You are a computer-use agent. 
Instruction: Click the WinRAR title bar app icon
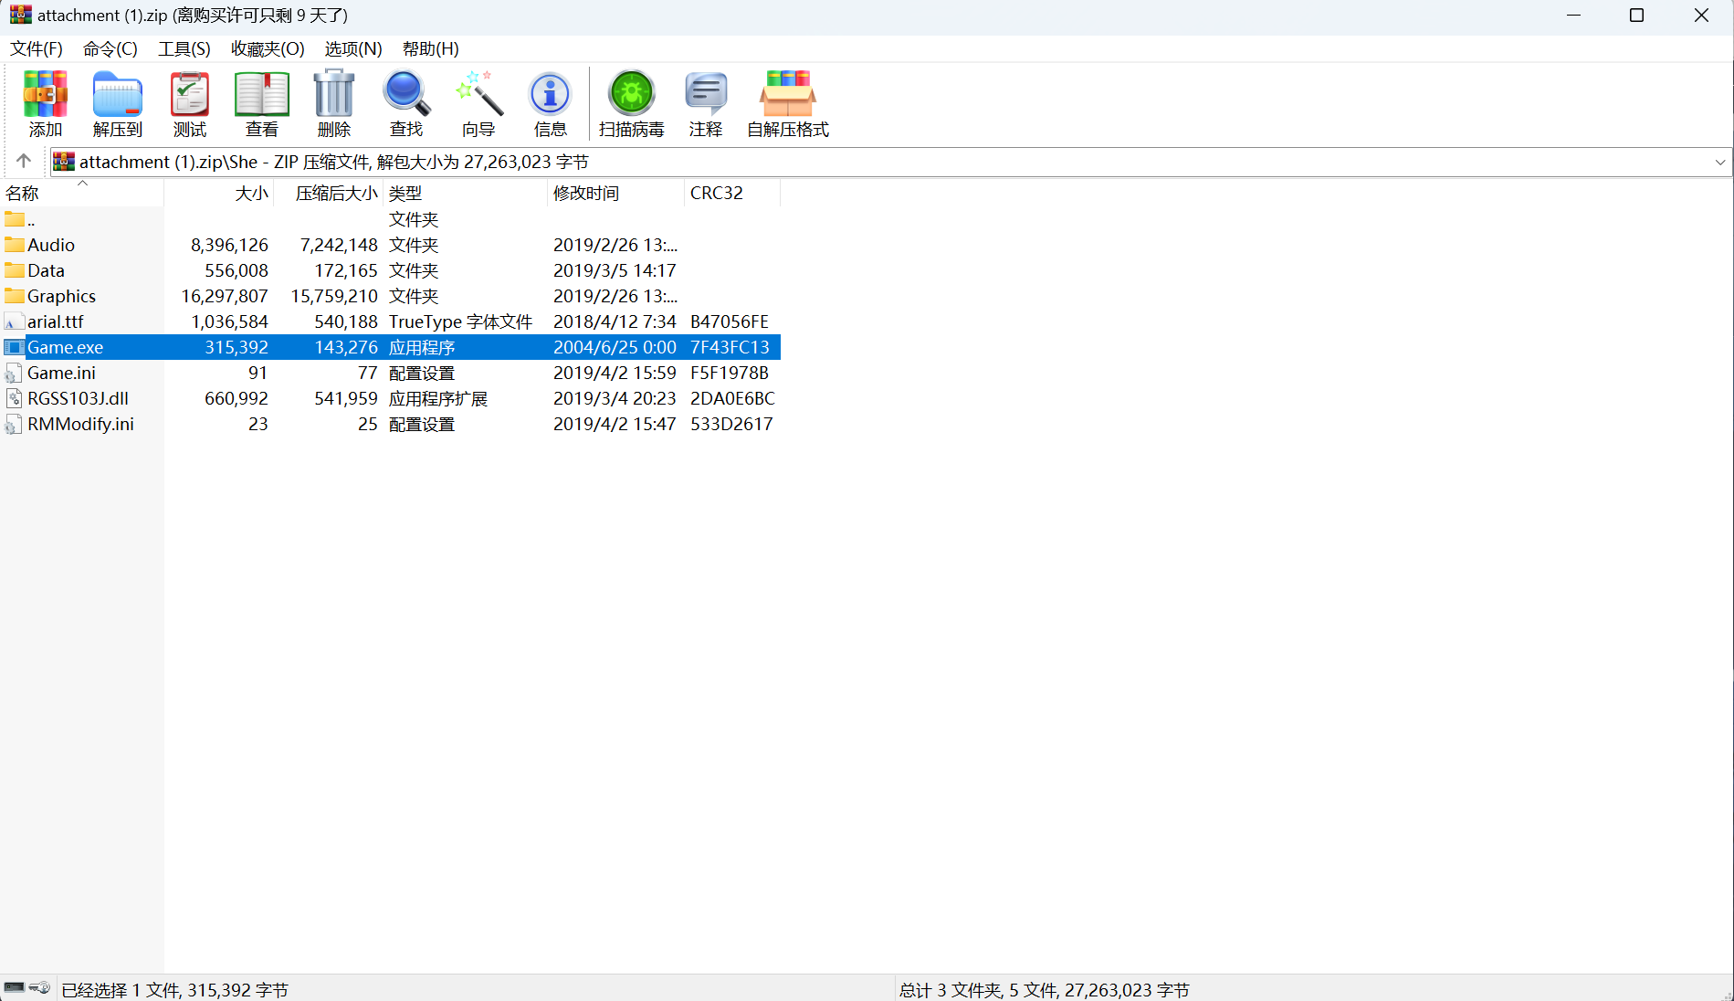point(20,15)
